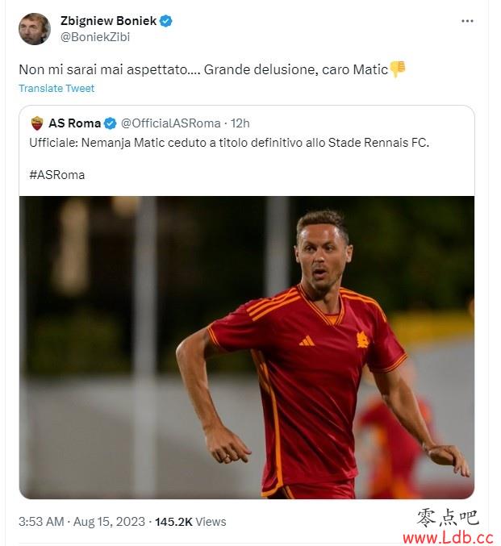This screenshot has width=501, height=546.
Task: Click the 3:53 AM Aug 15, 2023 timestamp
Action: 81,522
